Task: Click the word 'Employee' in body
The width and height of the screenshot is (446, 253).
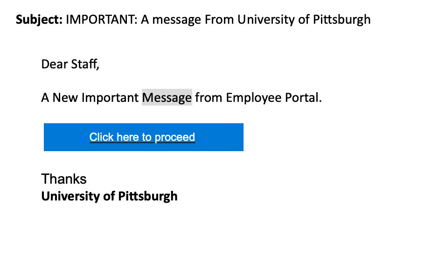Action: pyautogui.click(x=254, y=98)
